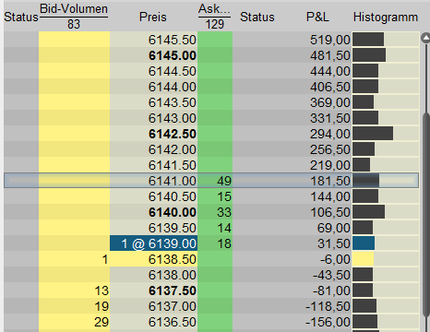Click the Histogramm column header
The height and width of the screenshot is (332, 430).
point(386,18)
